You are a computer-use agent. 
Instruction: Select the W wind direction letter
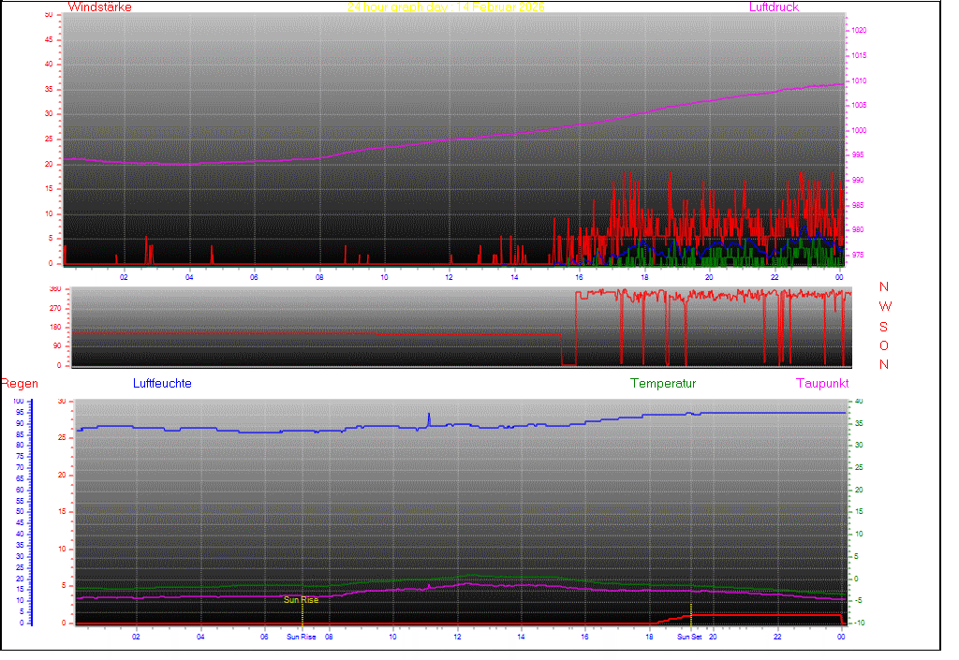(885, 307)
